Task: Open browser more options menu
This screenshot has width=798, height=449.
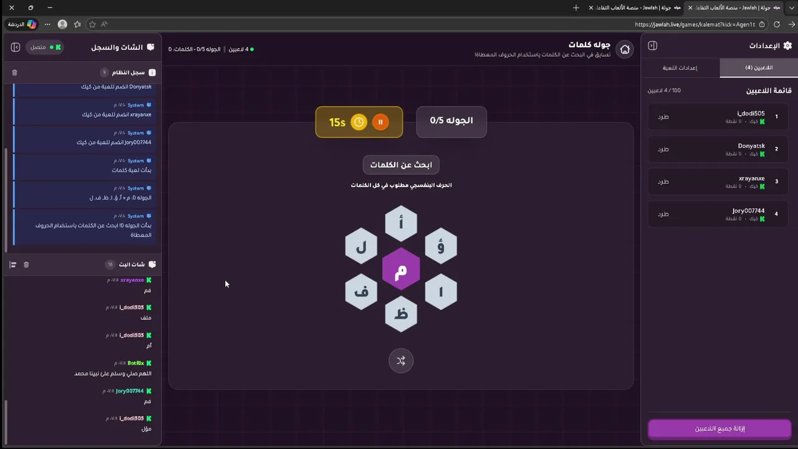Action: click(47, 24)
